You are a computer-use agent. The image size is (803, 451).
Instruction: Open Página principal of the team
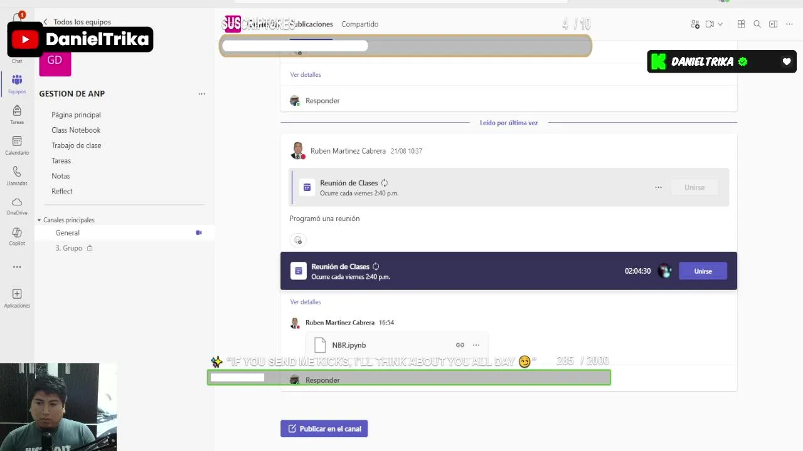coord(76,115)
